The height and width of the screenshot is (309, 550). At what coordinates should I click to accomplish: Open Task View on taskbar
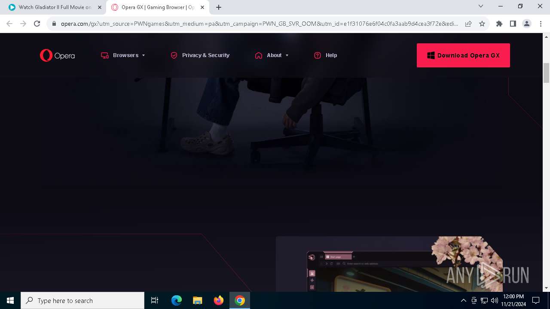pos(155,300)
